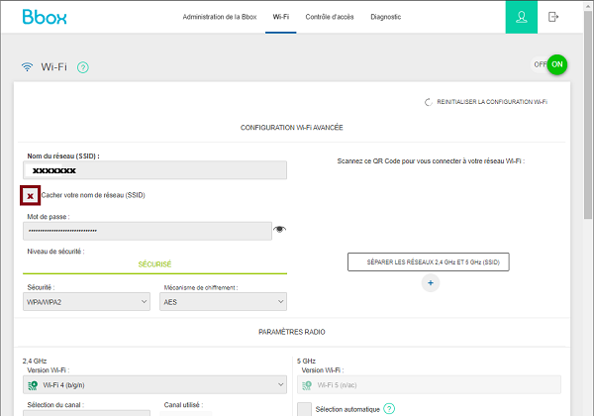The image size is (594, 416).
Task: Enable the 5 GHz Sélection automatique checkbox
Action: pos(305,408)
